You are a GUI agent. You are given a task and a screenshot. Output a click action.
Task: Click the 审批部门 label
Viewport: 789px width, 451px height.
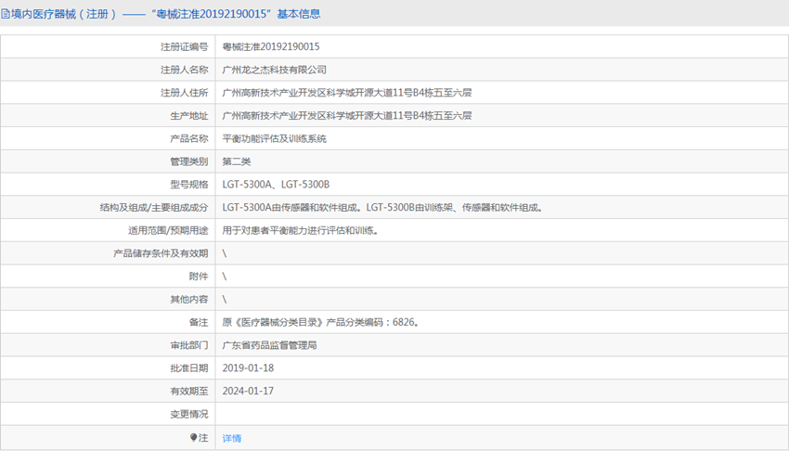(188, 345)
